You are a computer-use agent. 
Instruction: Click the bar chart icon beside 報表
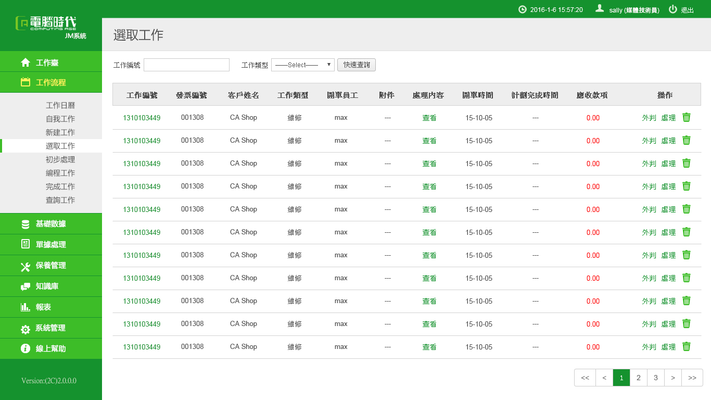(25, 307)
